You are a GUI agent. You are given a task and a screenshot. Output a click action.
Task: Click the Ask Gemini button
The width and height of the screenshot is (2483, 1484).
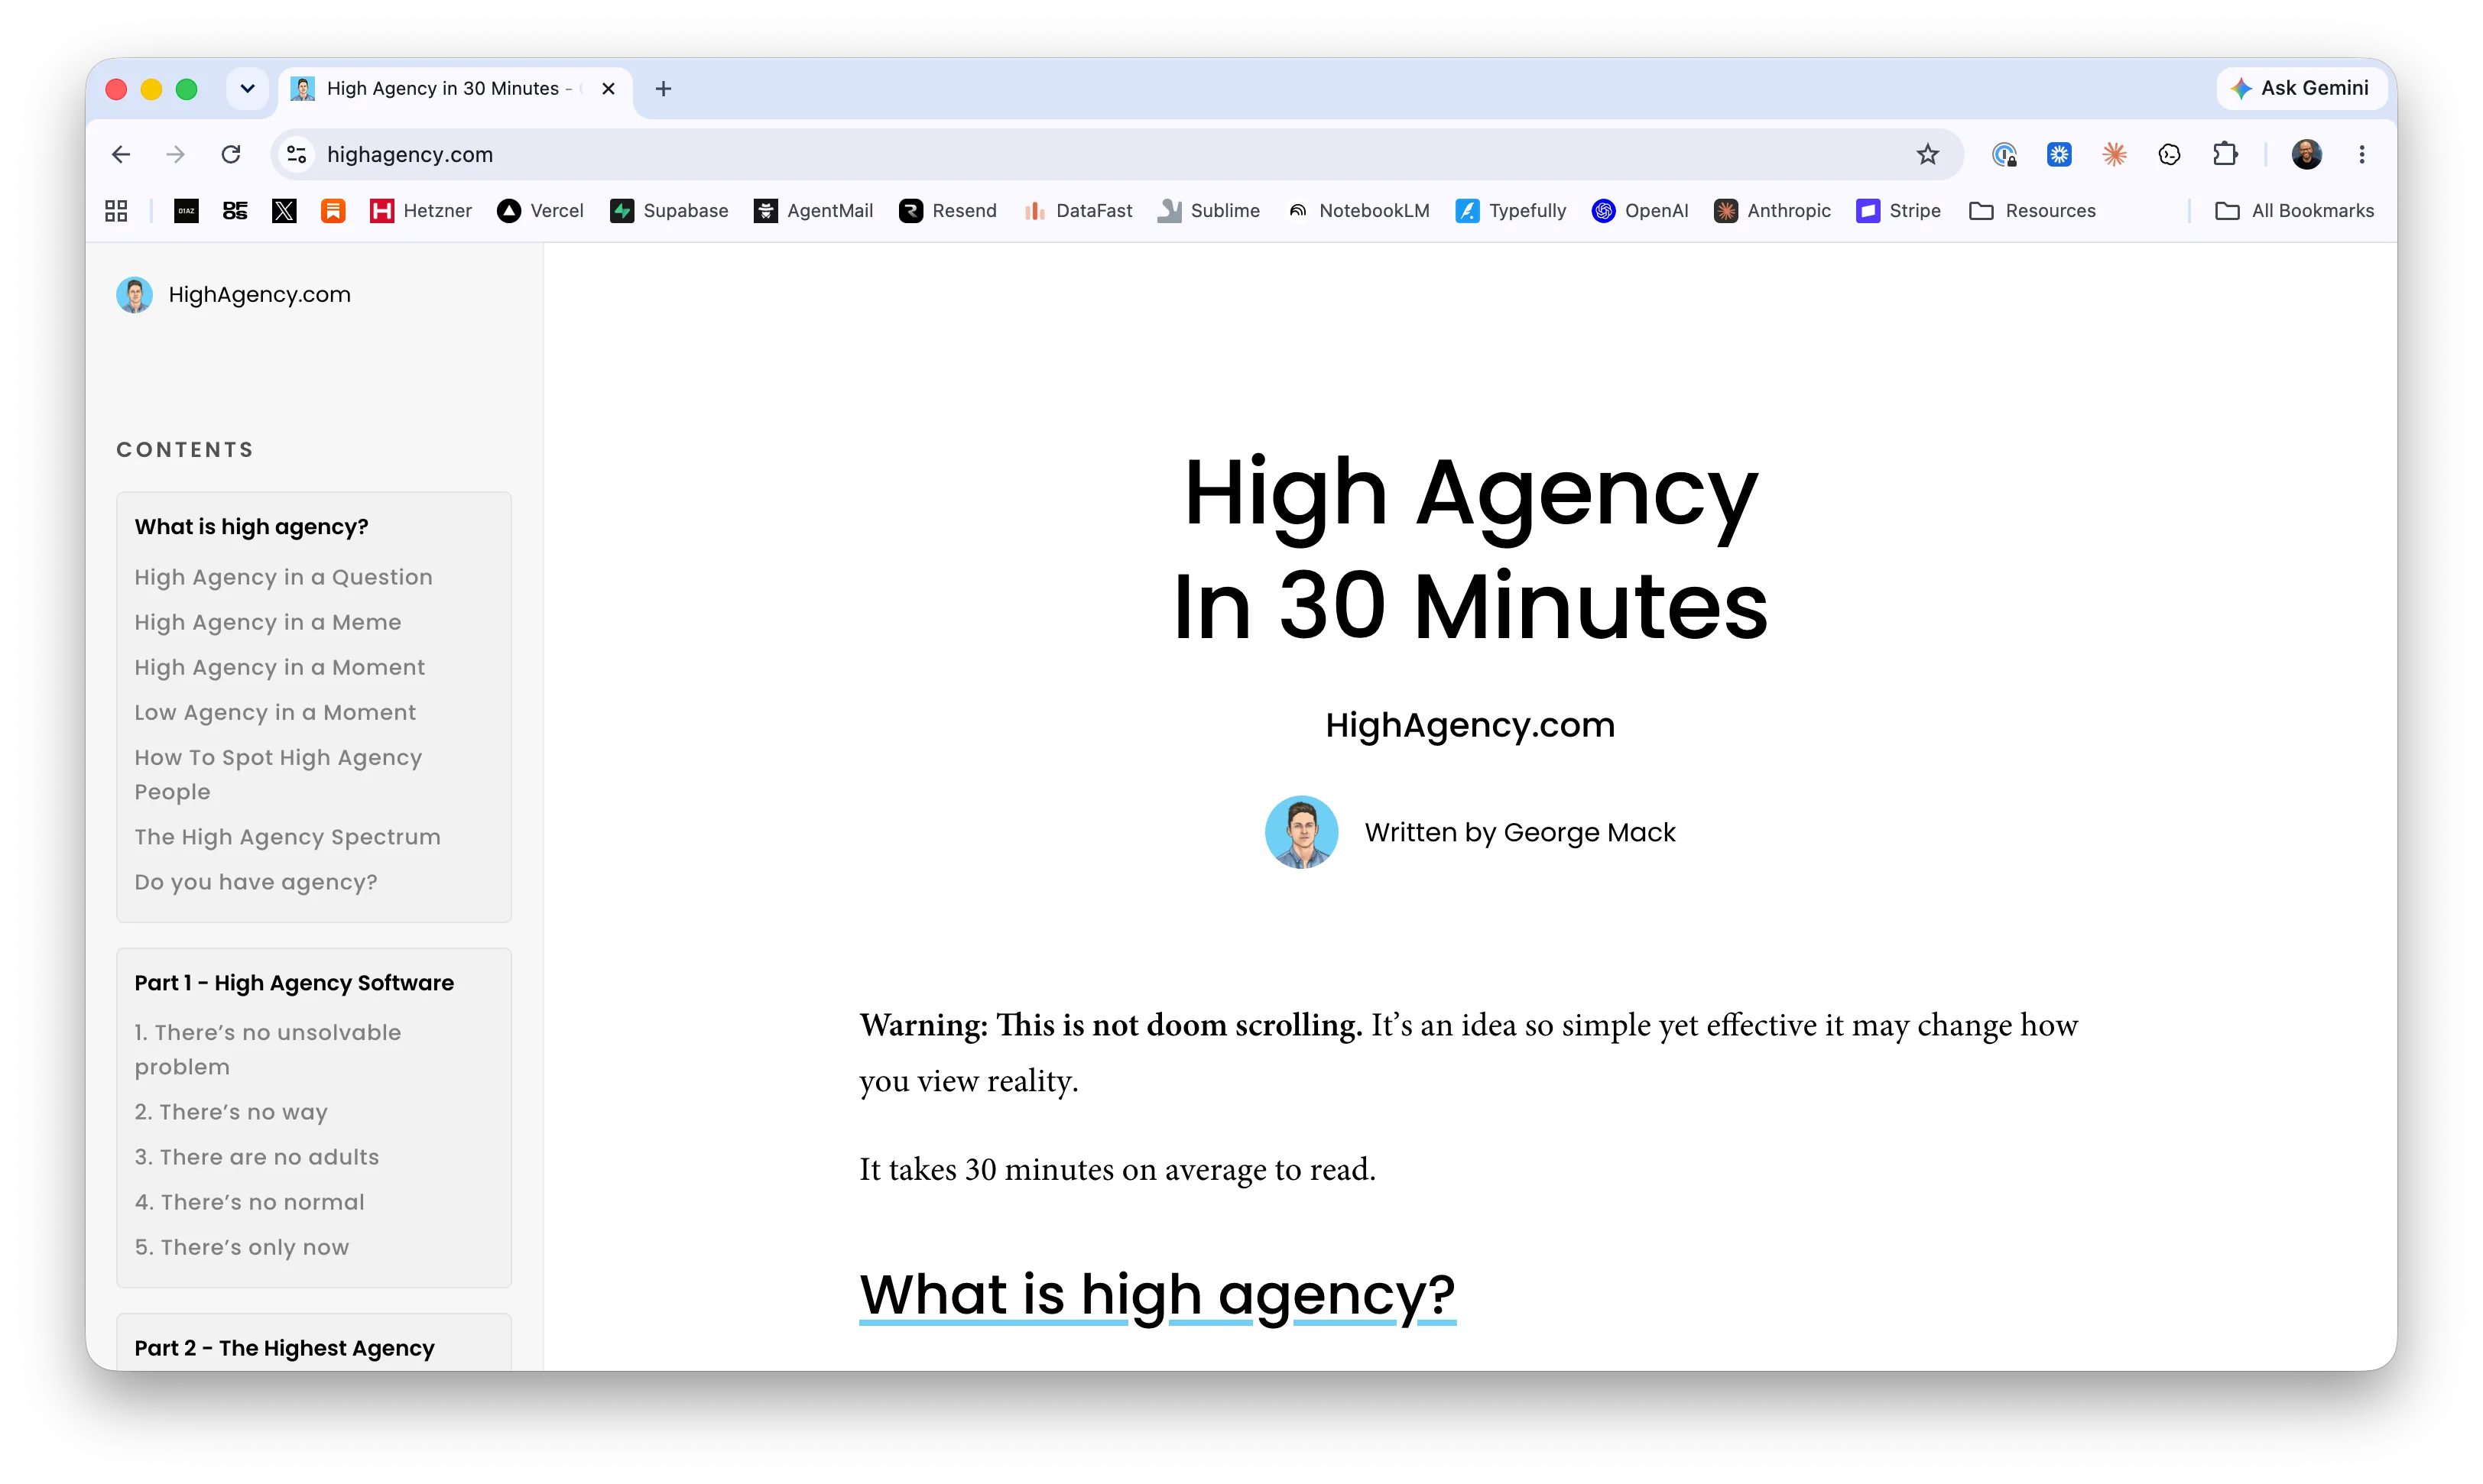(2300, 88)
